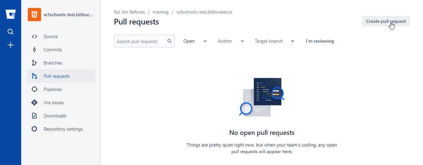Click the Commits icon in sidebar
The image size is (423, 165).
[x=34, y=50]
